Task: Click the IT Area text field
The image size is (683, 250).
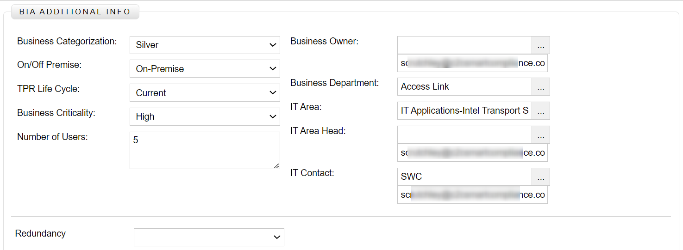Action: [x=464, y=111]
